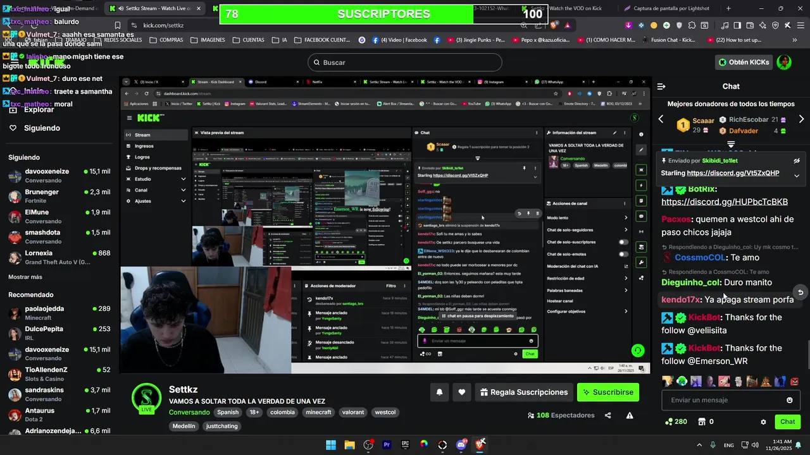The height and width of the screenshot is (455, 810).
Task: Open the CUENTAS bookmark folder
Action: [248, 40]
